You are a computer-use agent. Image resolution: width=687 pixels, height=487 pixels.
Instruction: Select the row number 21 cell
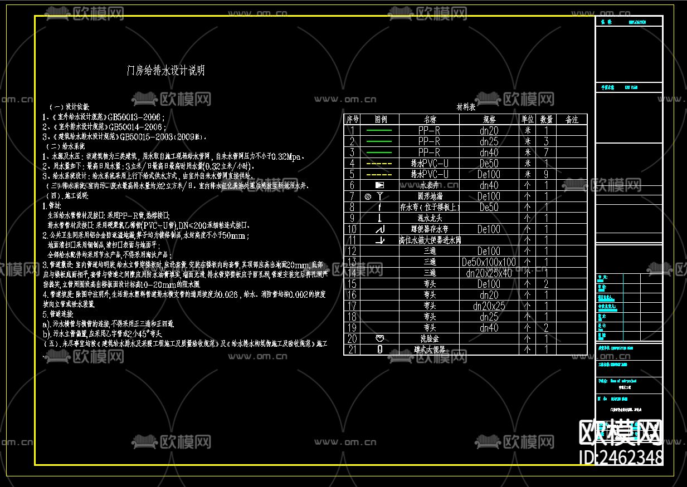pyautogui.click(x=352, y=350)
